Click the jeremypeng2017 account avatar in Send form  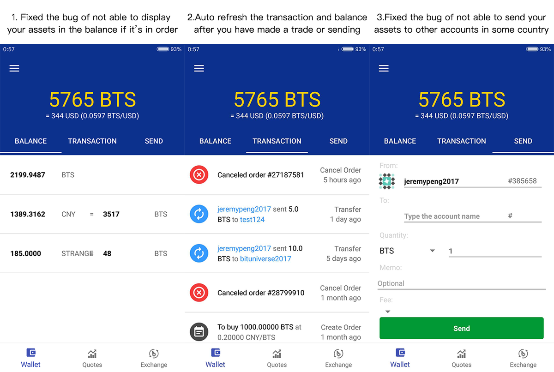tap(387, 181)
